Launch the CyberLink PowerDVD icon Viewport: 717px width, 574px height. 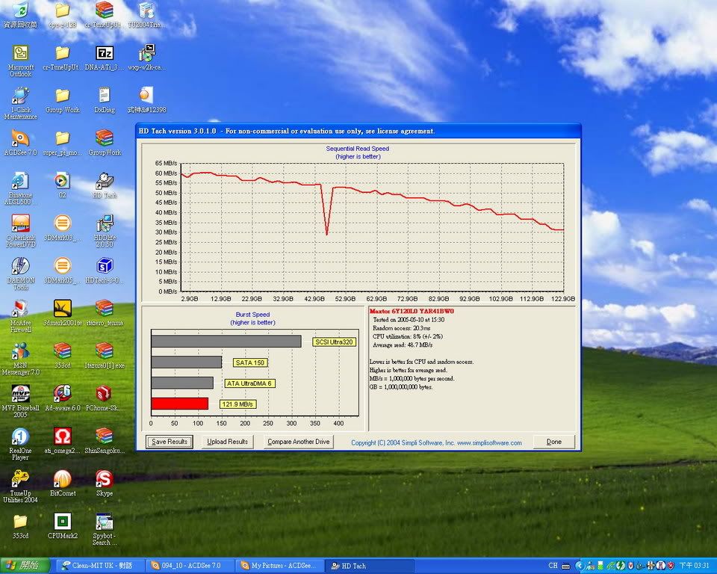point(20,231)
